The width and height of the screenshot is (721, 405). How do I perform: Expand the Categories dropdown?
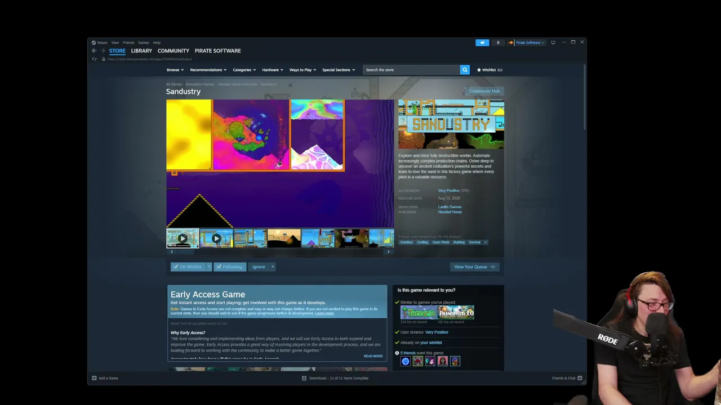point(244,70)
